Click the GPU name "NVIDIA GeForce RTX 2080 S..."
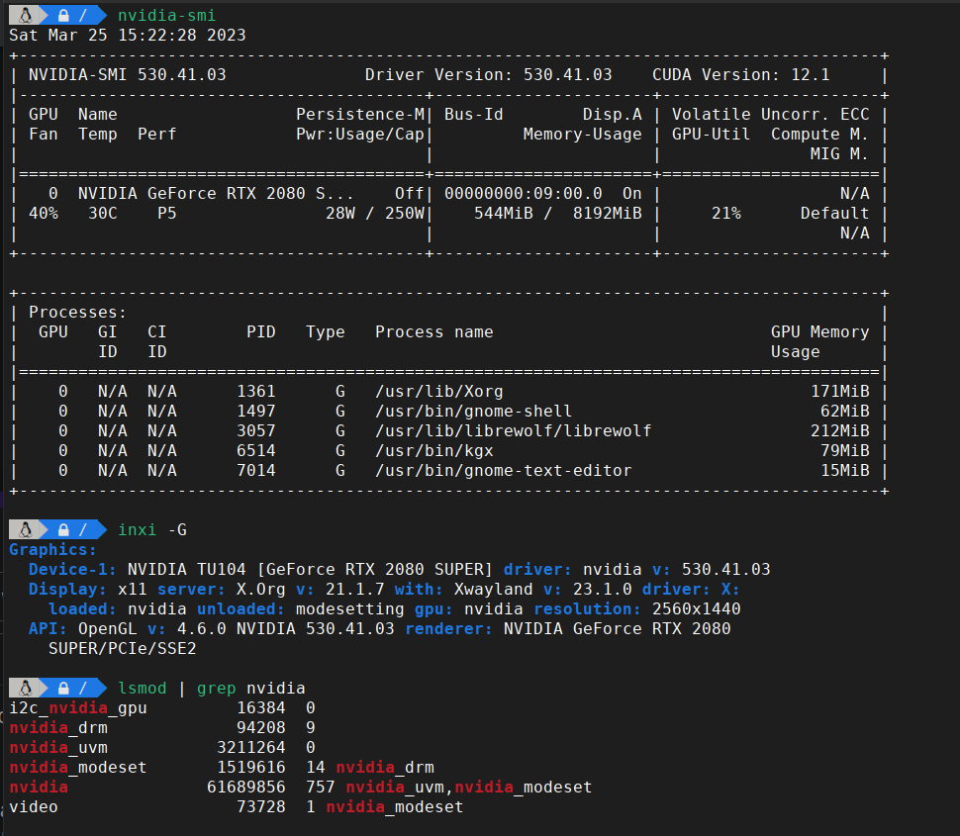This screenshot has height=836, width=960. [x=216, y=193]
